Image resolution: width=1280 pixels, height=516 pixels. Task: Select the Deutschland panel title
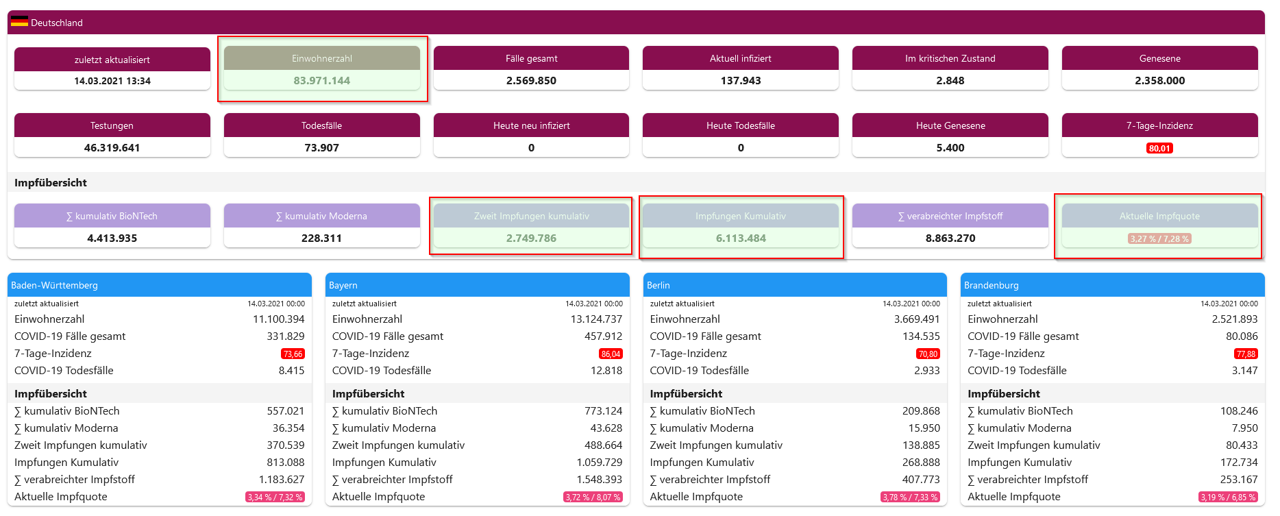tap(57, 23)
